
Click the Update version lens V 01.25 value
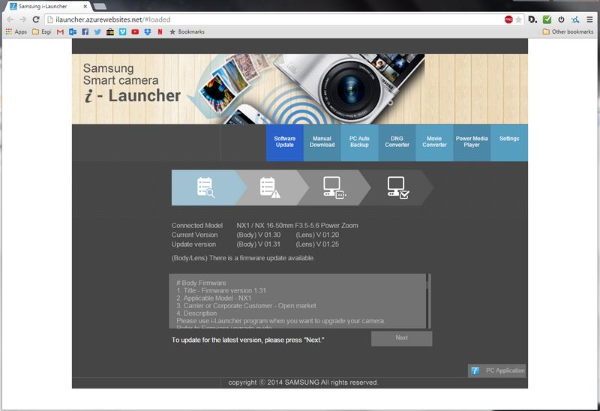(x=317, y=244)
